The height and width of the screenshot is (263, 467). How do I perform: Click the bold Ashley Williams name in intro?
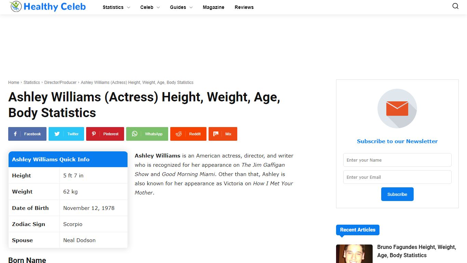[x=158, y=155]
